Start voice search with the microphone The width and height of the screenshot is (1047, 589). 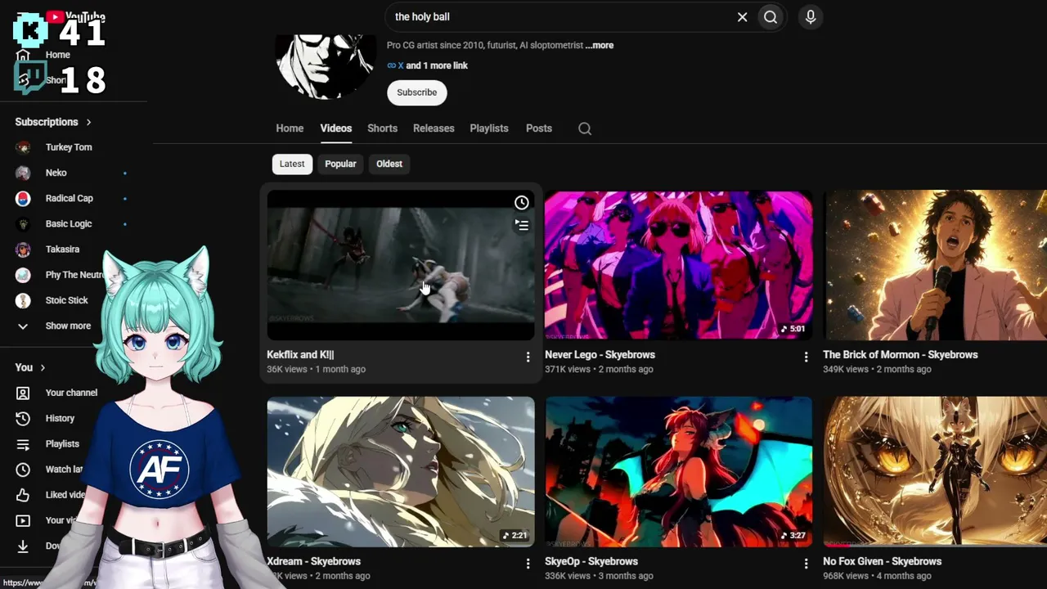coord(811,17)
